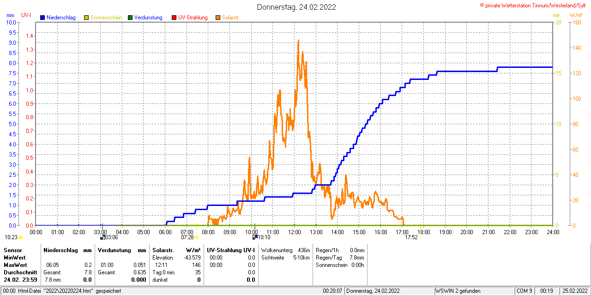Click the 25.02.2022 status bar date
The height and width of the screenshot is (296, 591).
pos(574,291)
